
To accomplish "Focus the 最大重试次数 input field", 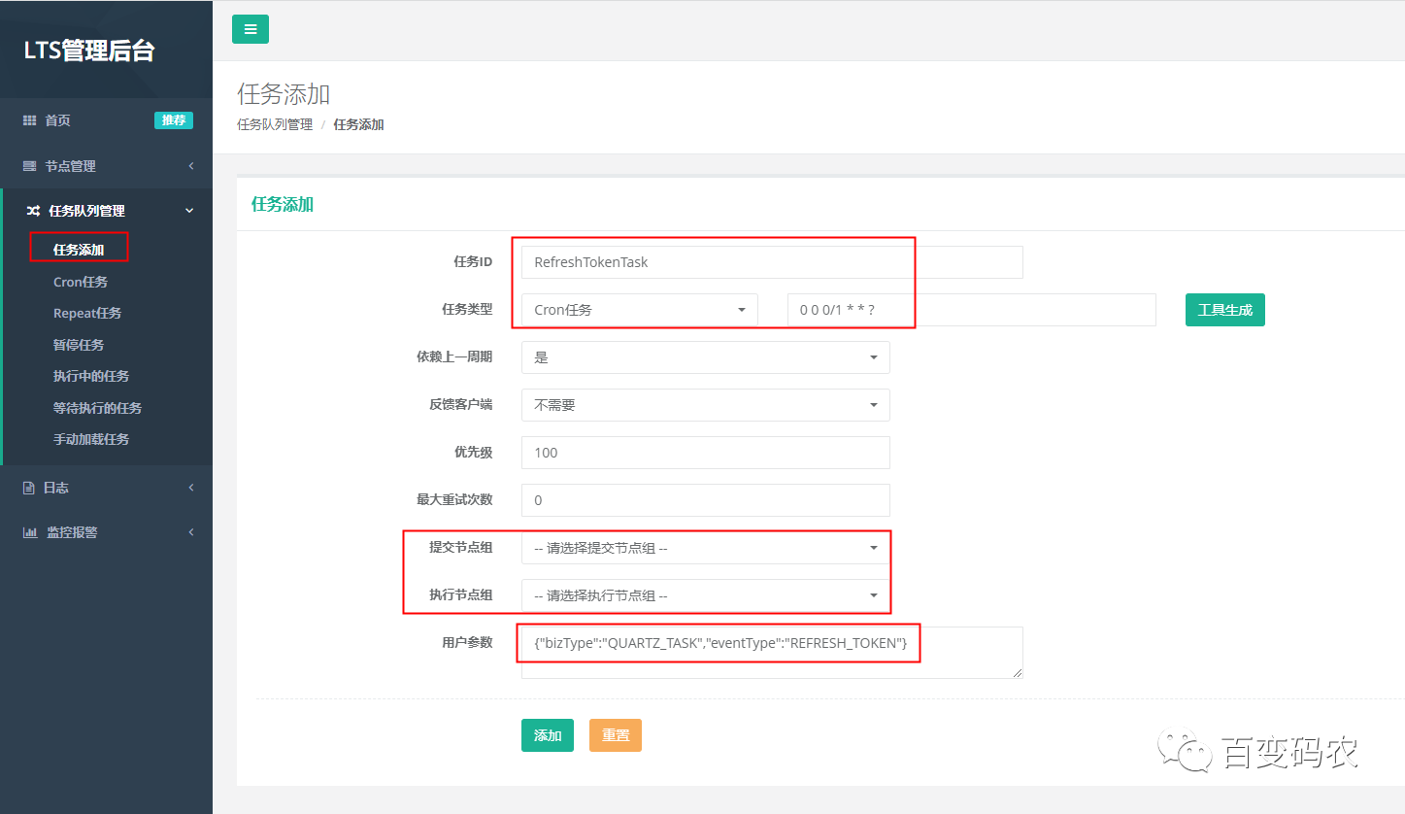I will coord(706,500).
